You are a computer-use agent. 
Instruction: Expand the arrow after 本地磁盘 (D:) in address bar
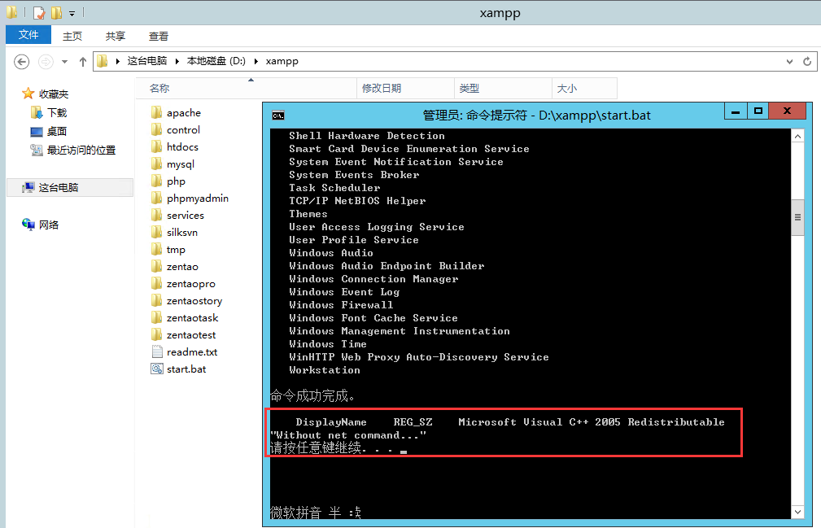(x=256, y=61)
